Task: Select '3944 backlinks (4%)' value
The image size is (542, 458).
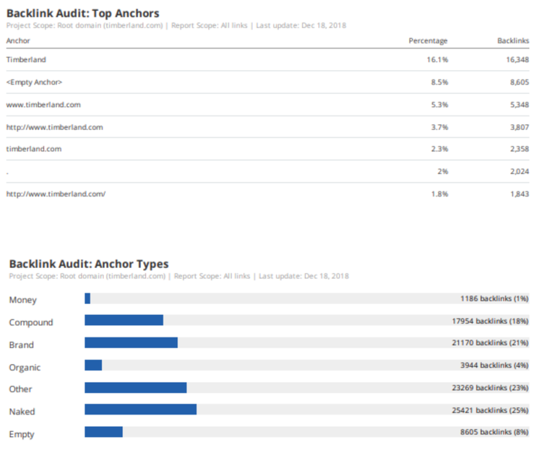Action: [x=494, y=366]
